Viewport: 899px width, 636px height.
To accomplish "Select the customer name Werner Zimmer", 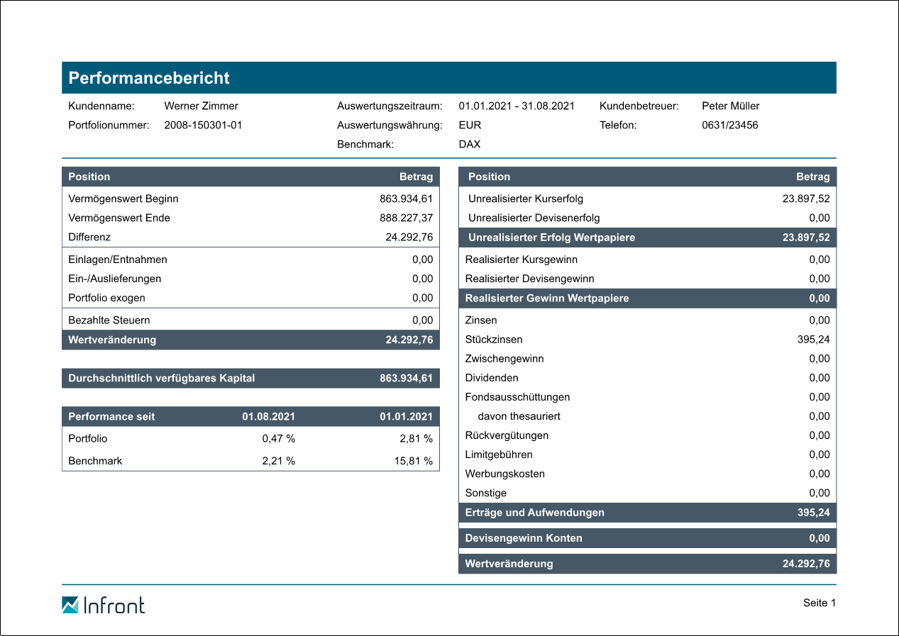I will 201,106.
